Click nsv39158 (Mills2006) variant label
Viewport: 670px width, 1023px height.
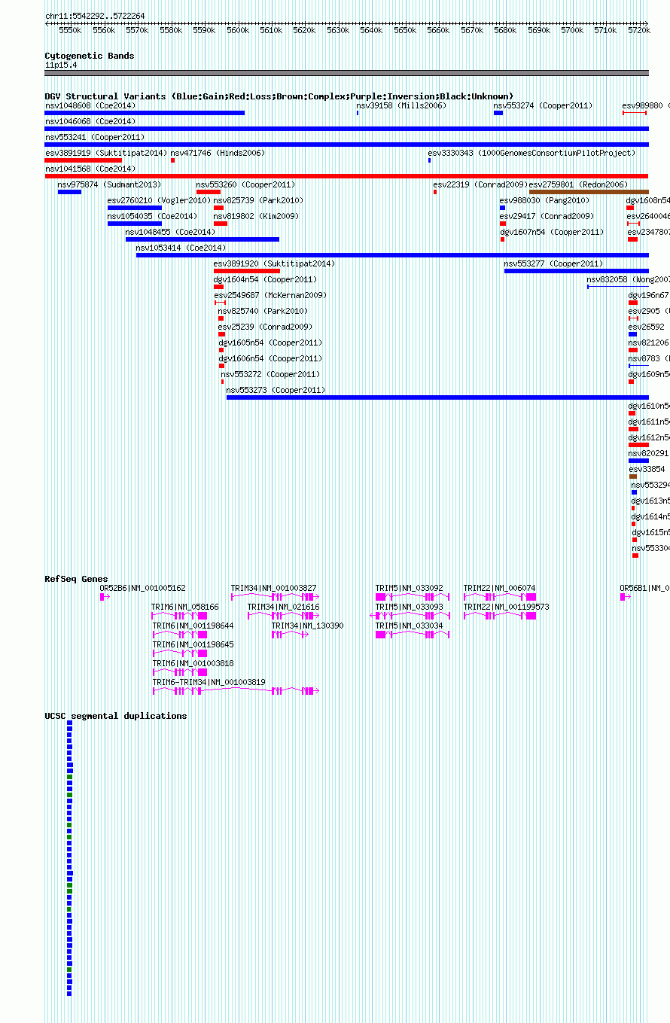click(401, 105)
